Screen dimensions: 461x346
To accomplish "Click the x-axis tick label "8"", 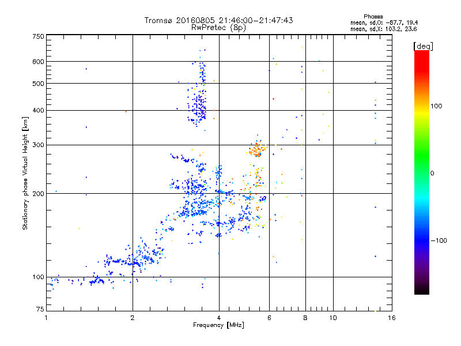I will [305, 318].
